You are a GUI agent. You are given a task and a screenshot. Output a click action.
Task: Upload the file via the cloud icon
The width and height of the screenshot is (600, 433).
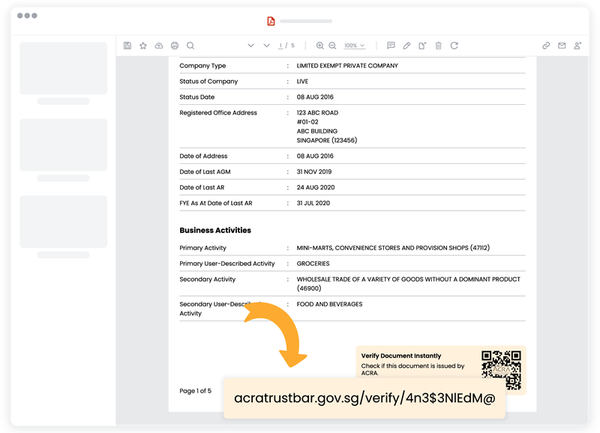[x=157, y=45]
